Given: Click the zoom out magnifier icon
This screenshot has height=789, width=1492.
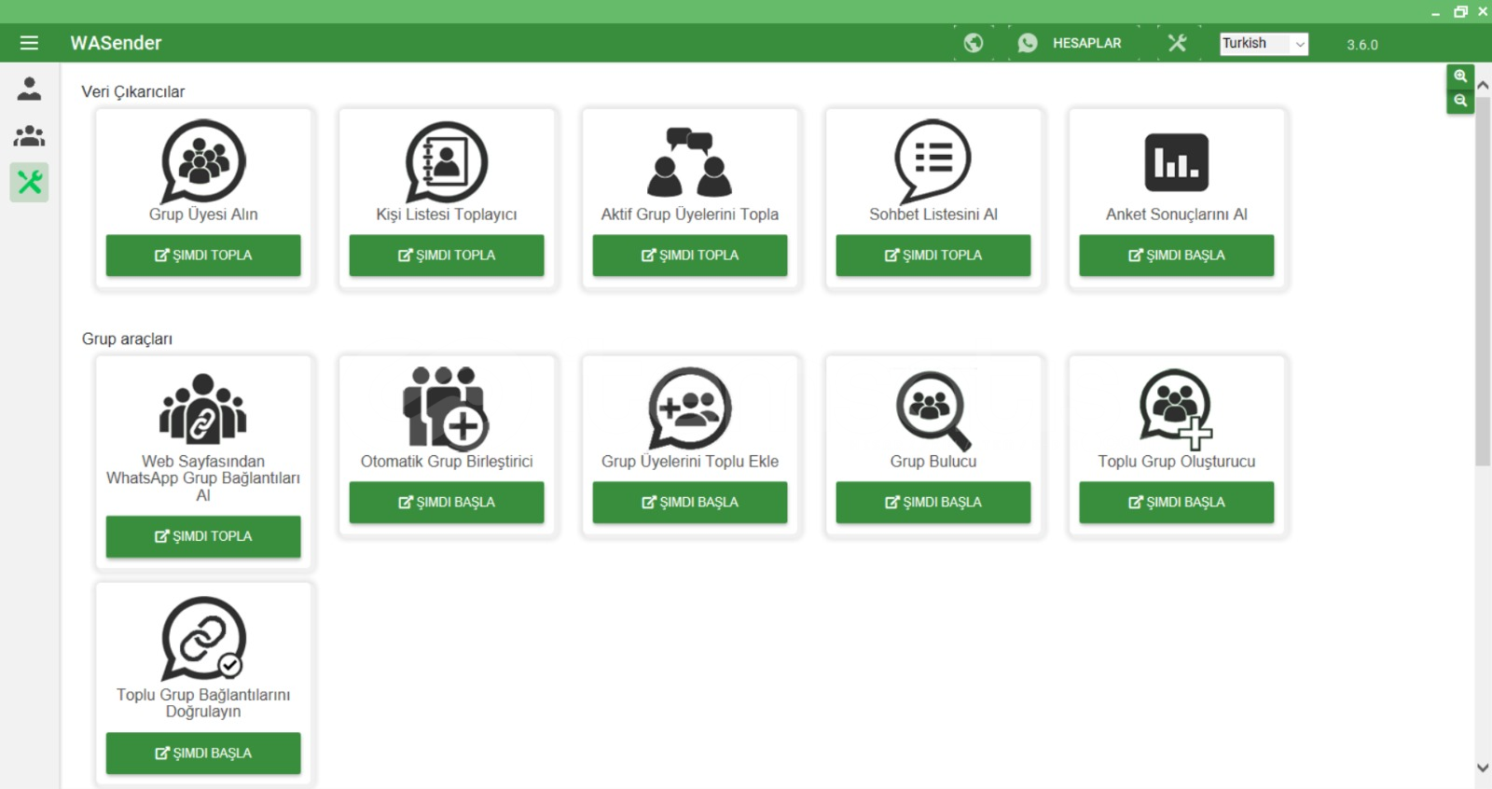Looking at the screenshot, I should point(1459,101).
